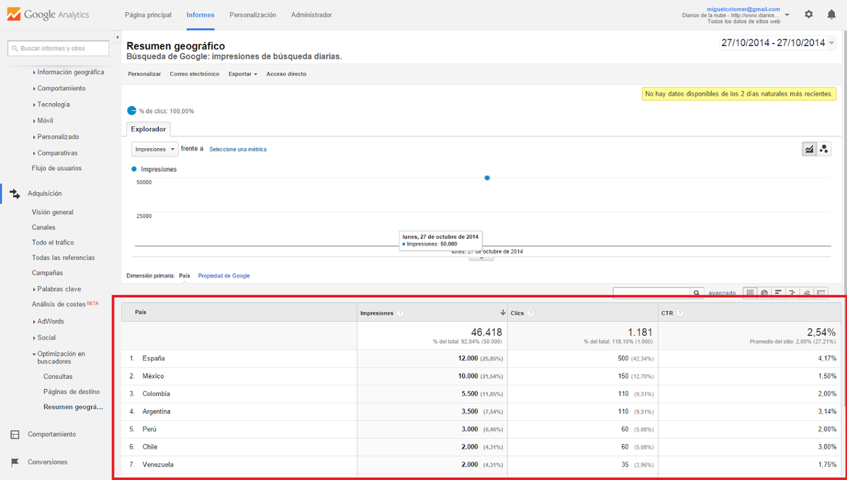Select the pie chart percentage view icon
847x480 pixels.
[x=764, y=292]
